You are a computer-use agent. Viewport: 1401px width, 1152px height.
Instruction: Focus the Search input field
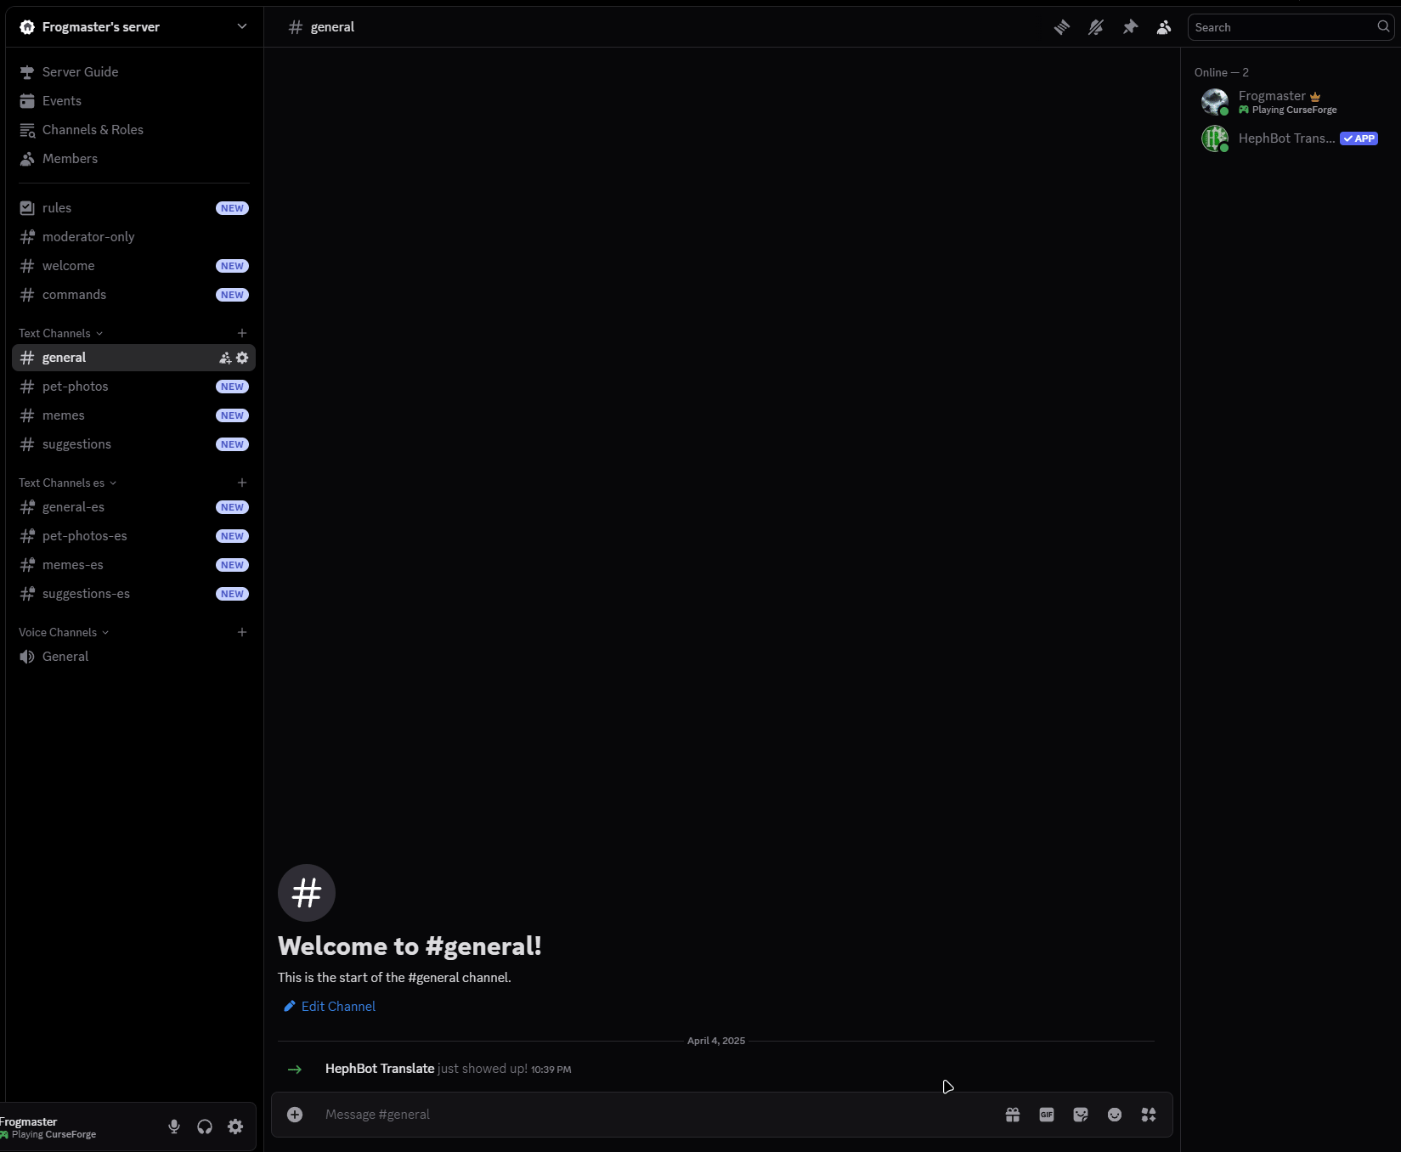pyautogui.click(x=1283, y=27)
